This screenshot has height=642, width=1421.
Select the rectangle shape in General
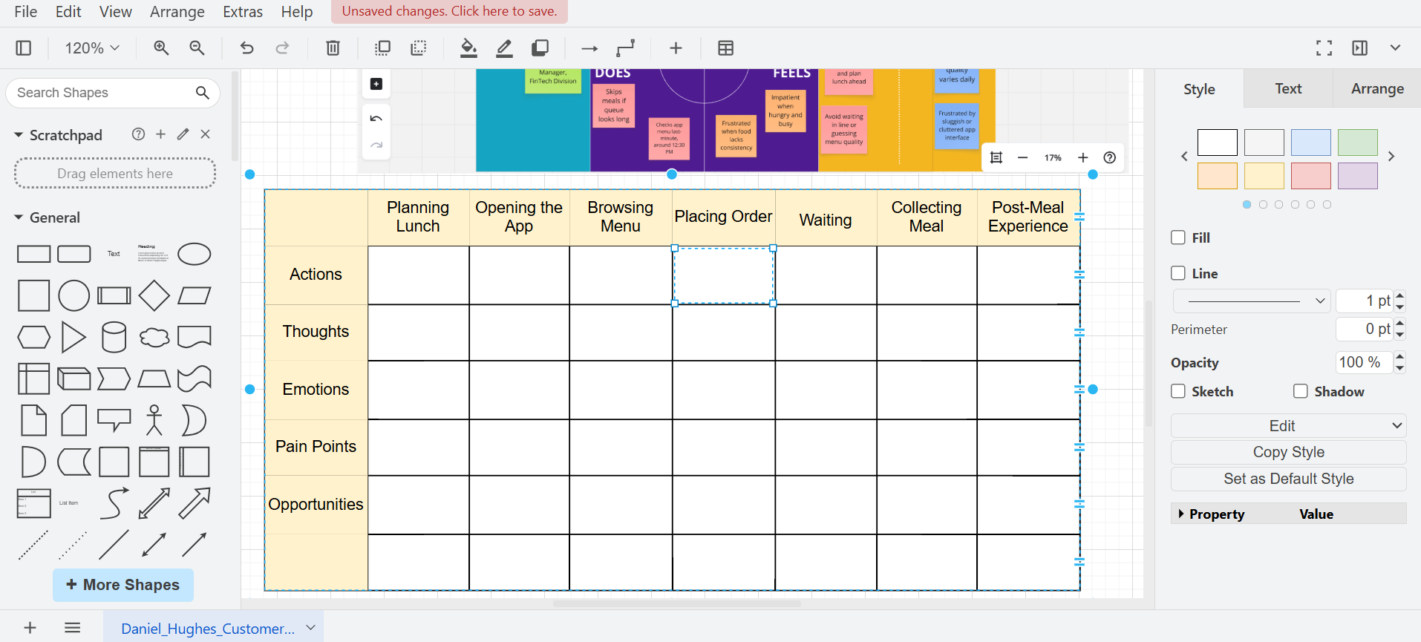33,254
